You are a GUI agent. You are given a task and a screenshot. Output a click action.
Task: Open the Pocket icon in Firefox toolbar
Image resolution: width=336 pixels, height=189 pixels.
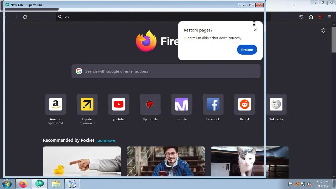pyautogui.click(x=301, y=17)
